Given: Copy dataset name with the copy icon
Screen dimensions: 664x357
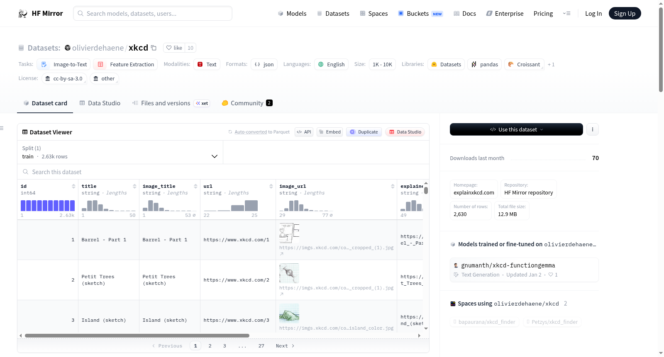Looking at the screenshot, I should click(154, 48).
